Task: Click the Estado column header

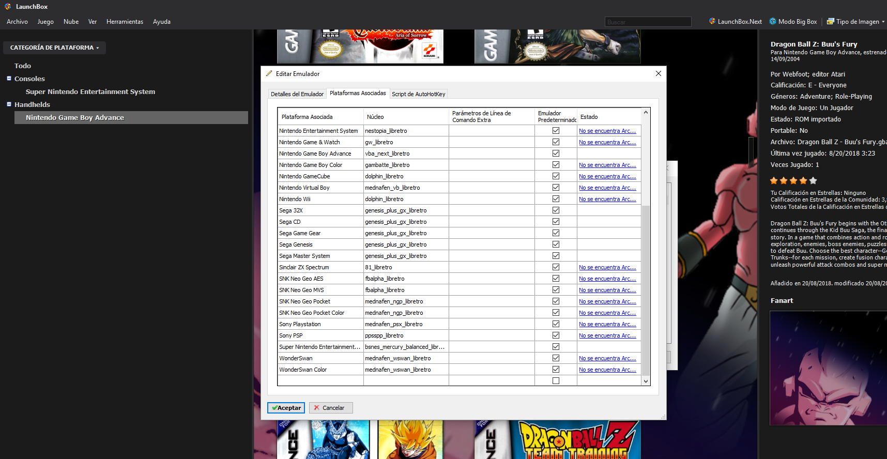Action: pyautogui.click(x=609, y=117)
